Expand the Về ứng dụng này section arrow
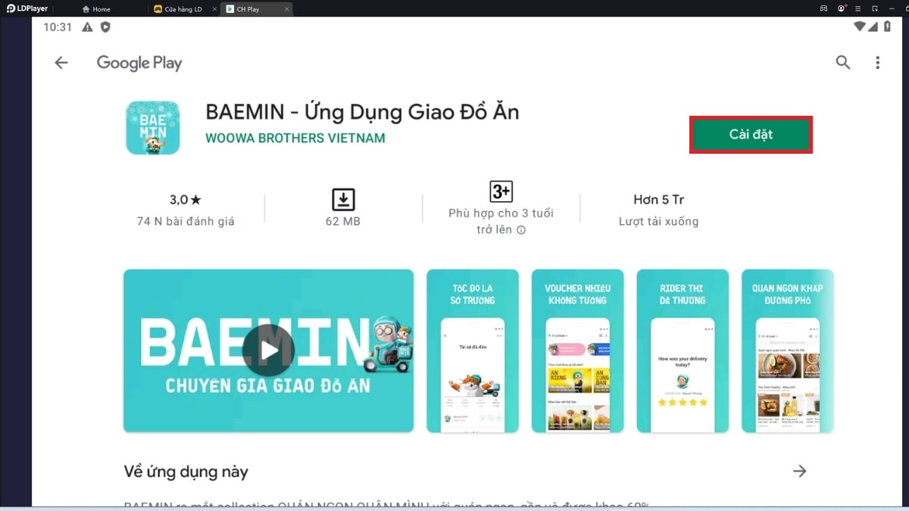 tap(800, 471)
